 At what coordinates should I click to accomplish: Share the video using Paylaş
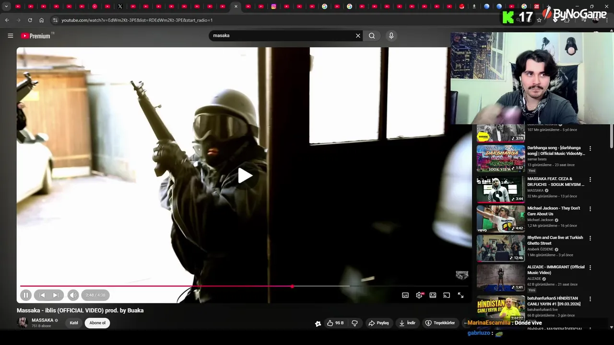pos(378,323)
